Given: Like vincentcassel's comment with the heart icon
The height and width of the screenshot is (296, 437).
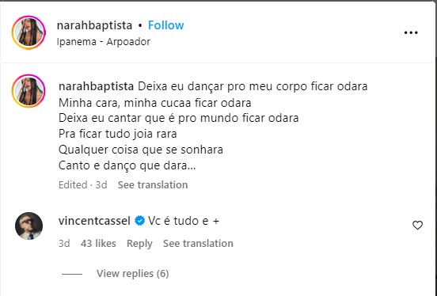Looking at the screenshot, I should click(x=417, y=226).
